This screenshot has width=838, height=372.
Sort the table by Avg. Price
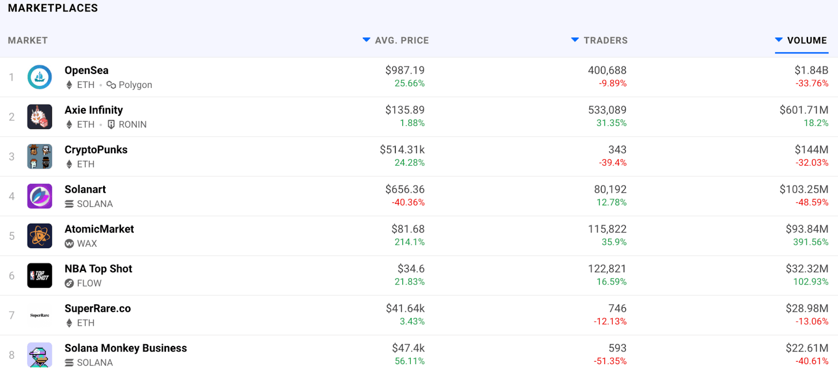pos(401,40)
